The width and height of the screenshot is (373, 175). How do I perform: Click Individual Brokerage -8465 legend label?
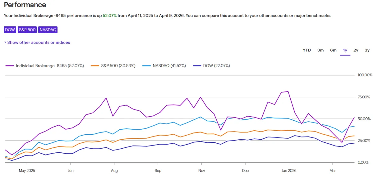pyautogui.click(x=50, y=66)
